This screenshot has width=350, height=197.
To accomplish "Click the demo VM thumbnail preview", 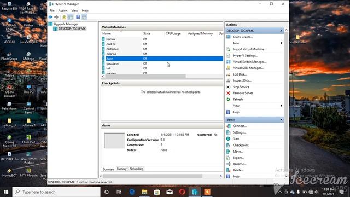I will (x=114, y=141).
